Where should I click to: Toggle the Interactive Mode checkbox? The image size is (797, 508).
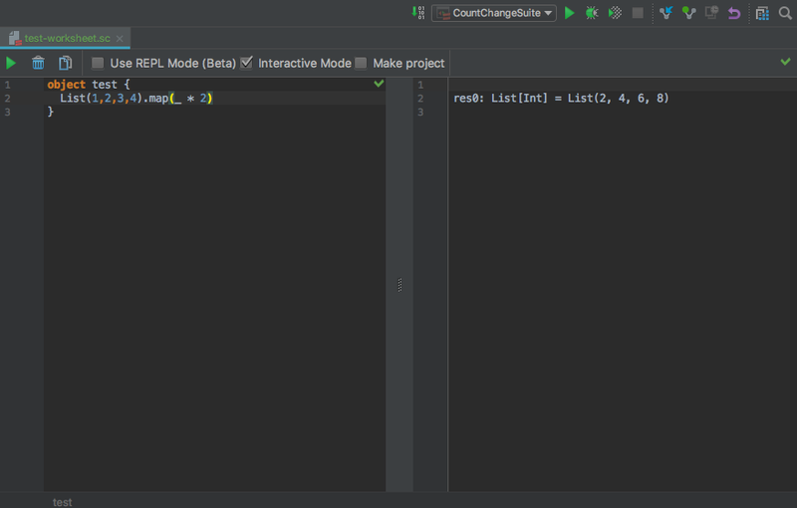[246, 63]
